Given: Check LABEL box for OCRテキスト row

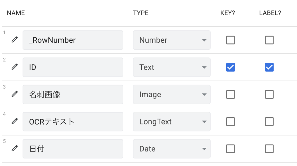Looking at the screenshot, I should [x=269, y=122].
